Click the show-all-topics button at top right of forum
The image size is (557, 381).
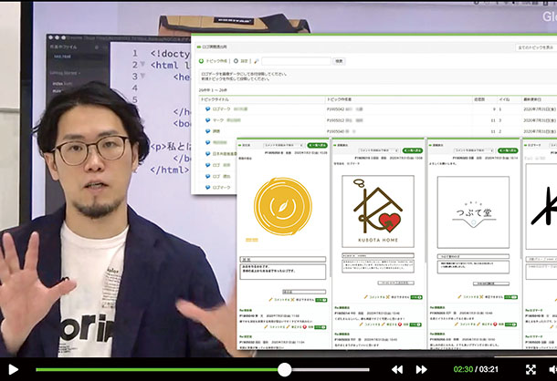(x=536, y=47)
